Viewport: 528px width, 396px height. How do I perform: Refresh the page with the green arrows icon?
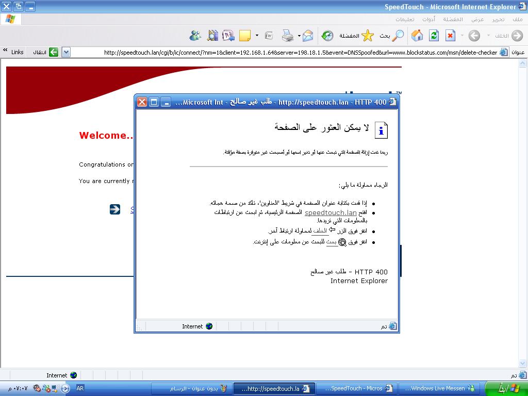[434, 36]
